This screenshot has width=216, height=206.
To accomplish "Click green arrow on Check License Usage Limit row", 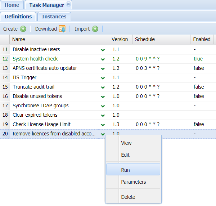I will coord(103,125).
